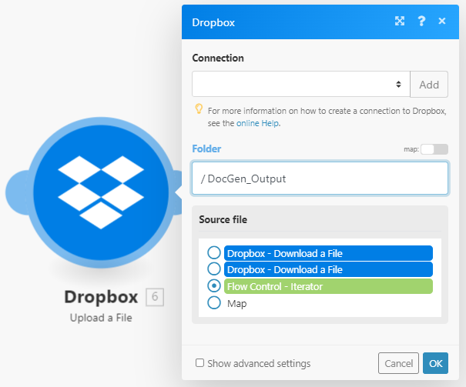Select first Dropbox - Download a File radio
466x387 pixels.
pyautogui.click(x=213, y=253)
